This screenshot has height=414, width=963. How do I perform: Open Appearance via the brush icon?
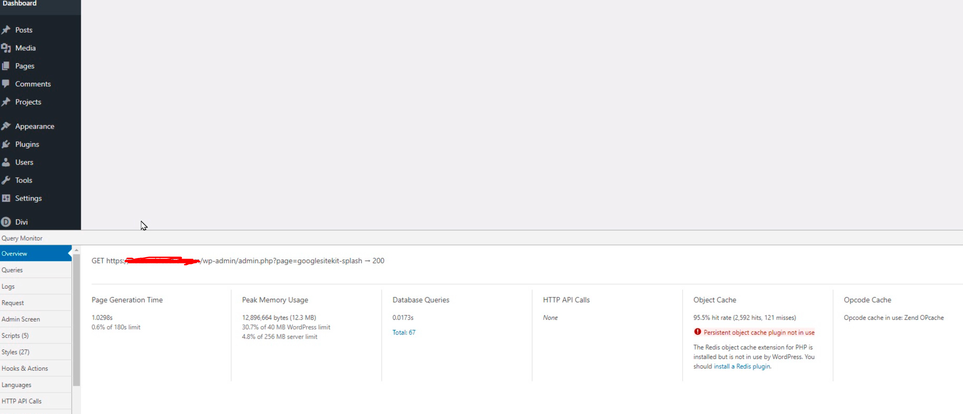click(x=6, y=126)
